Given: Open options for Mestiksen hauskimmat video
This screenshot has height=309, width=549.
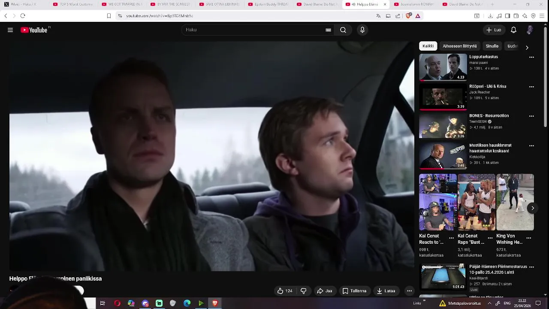Looking at the screenshot, I should (531, 145).
